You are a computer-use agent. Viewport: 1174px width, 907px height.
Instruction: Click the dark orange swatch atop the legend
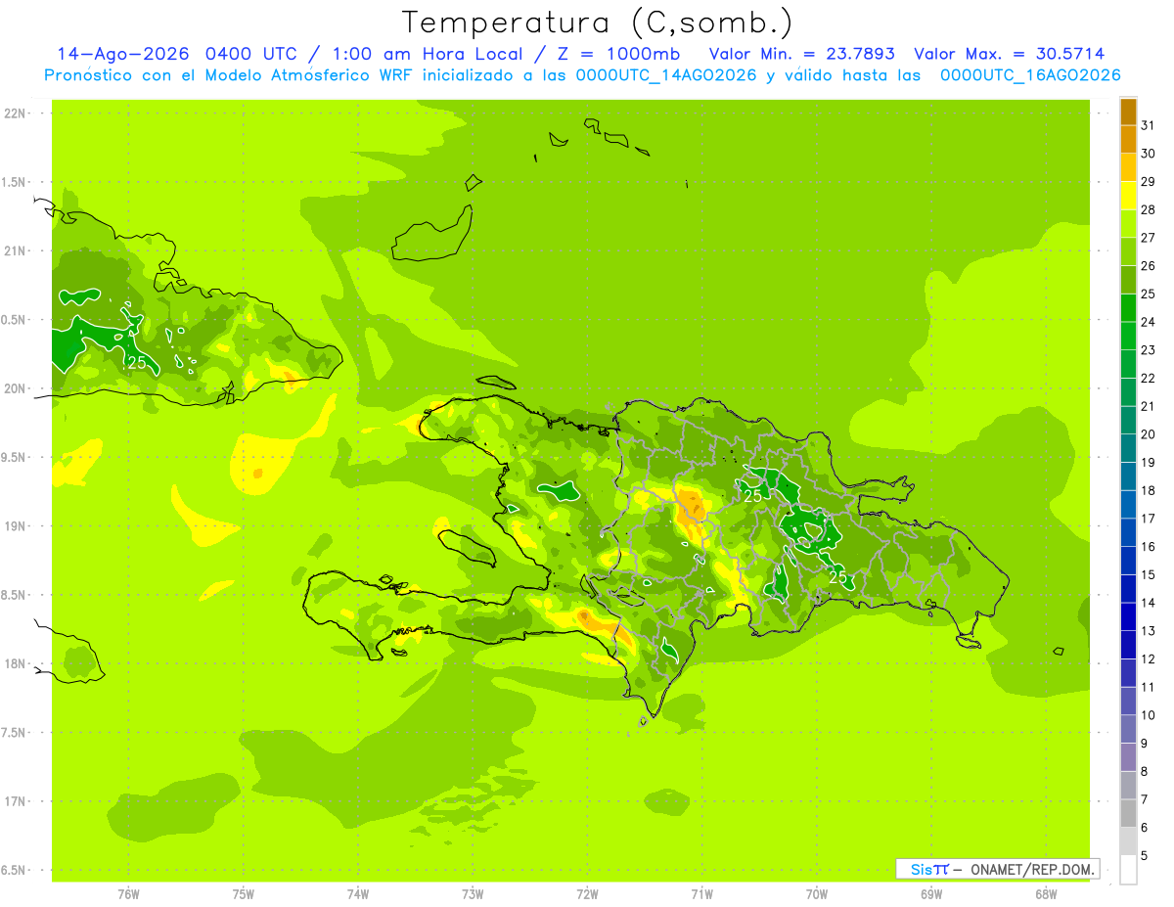click(x=1128, y=112)
